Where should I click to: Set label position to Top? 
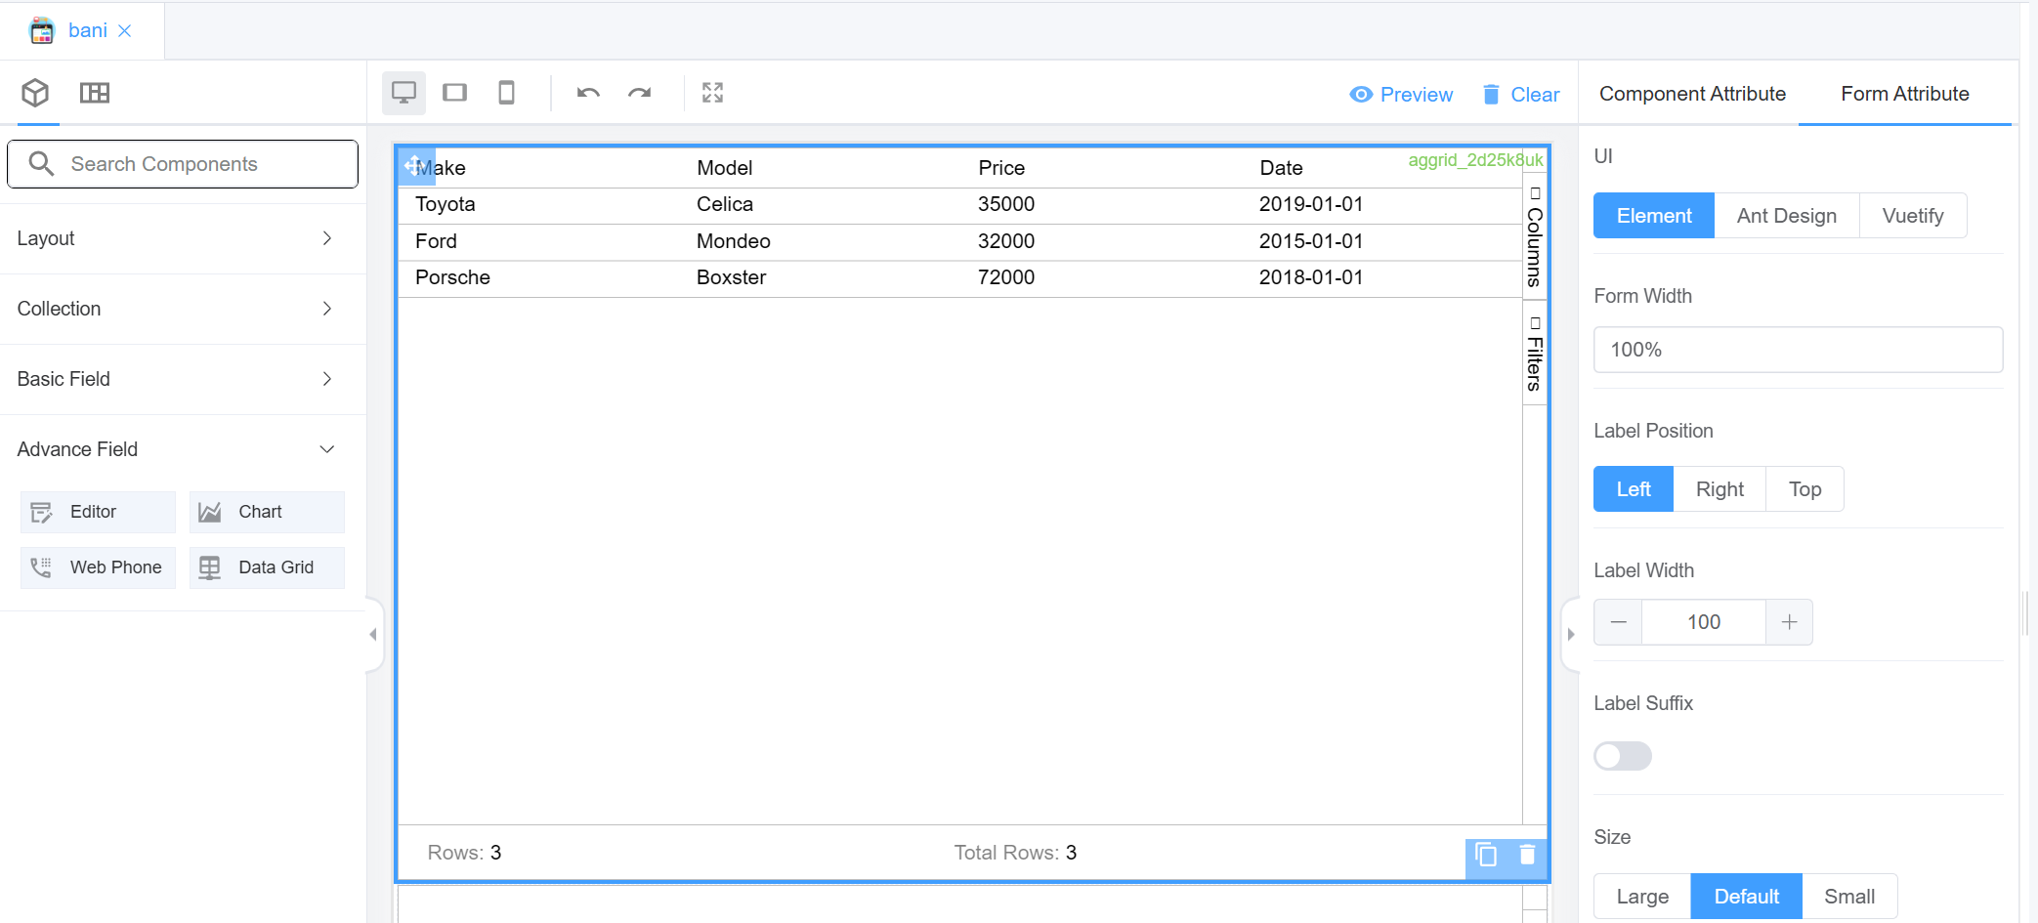(1804, 489)
